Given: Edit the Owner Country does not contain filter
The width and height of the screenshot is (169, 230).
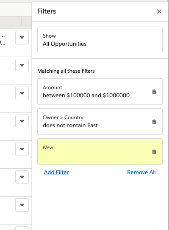Looking at the screenshot, I should [x=100, y=122].
